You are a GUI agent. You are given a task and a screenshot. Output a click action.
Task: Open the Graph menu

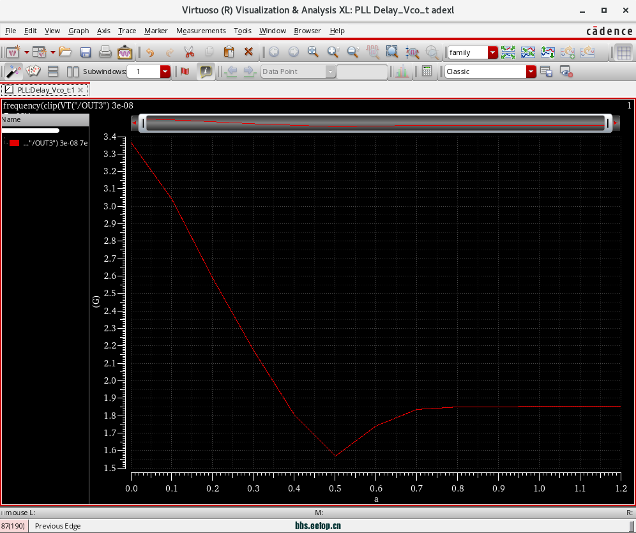click(x=79, y=31)
